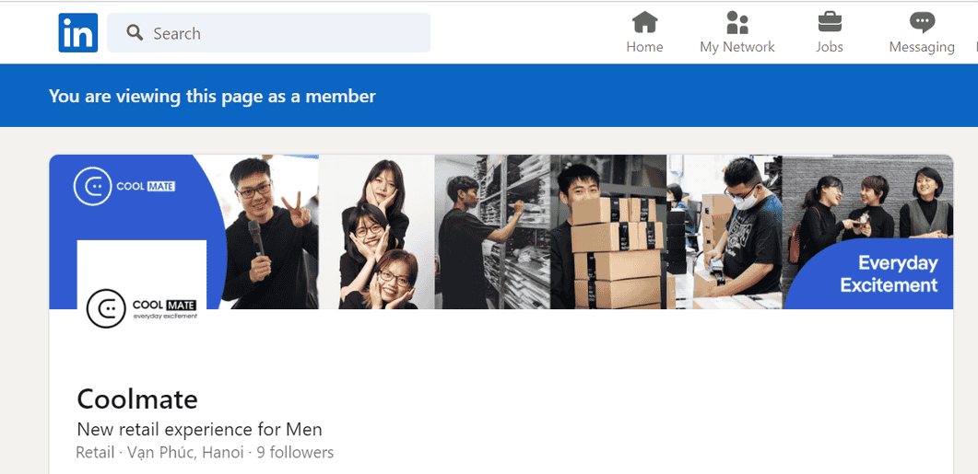
Task: Click the 'viewing this page as a member' banner
Action: pyautogui.click(x=212, y=96)
